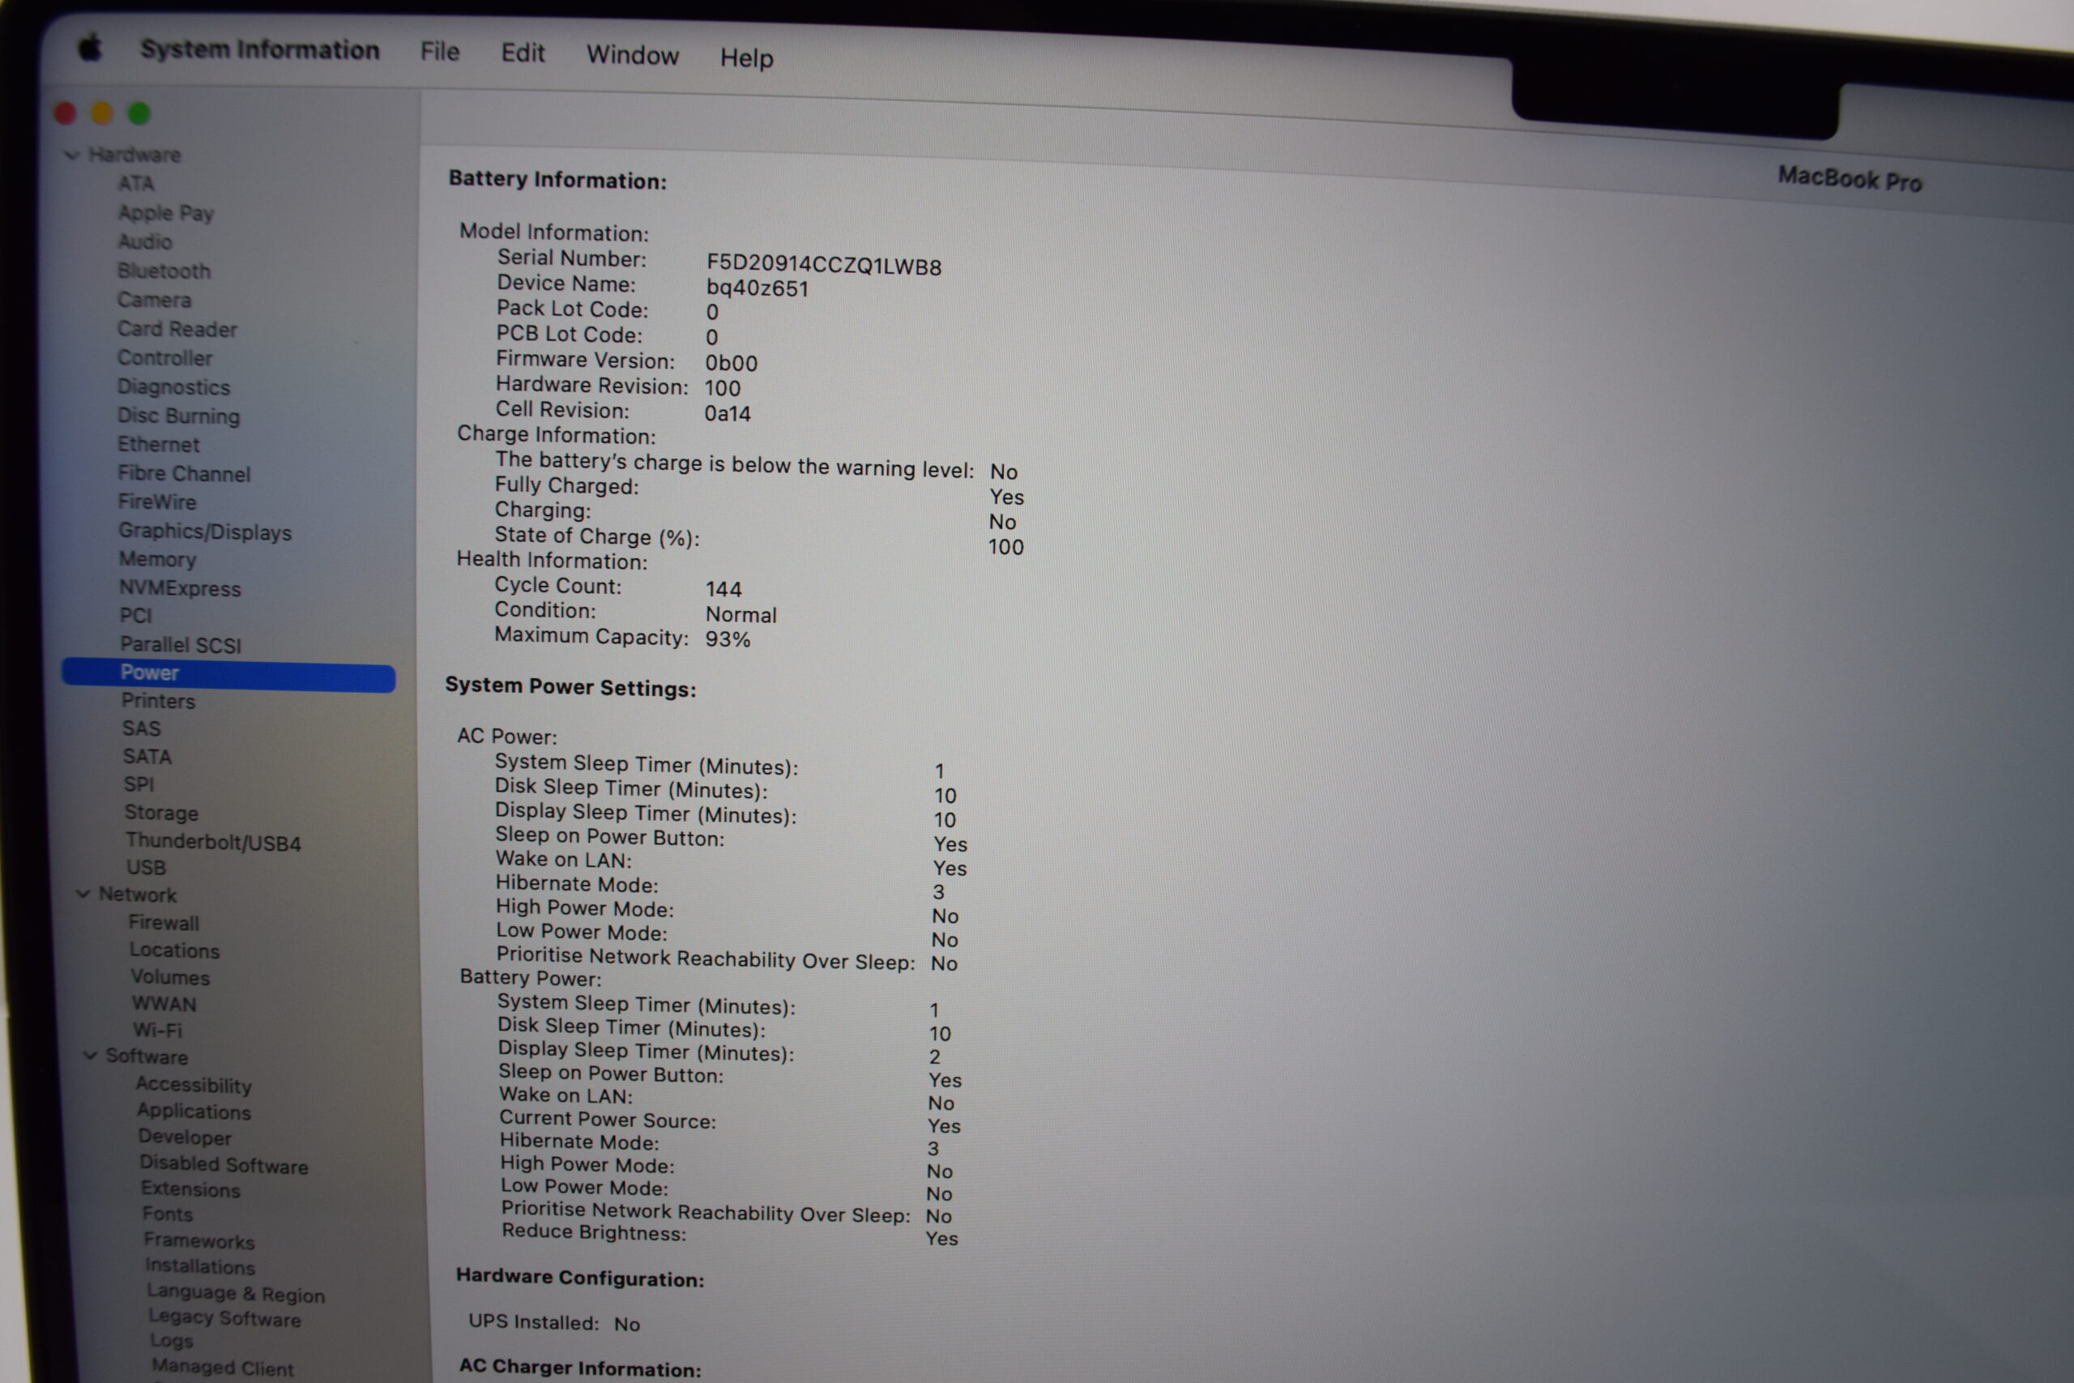Select WWAN under Network
Viewport: 2074px width, 1383px height.
[164, 1005]
